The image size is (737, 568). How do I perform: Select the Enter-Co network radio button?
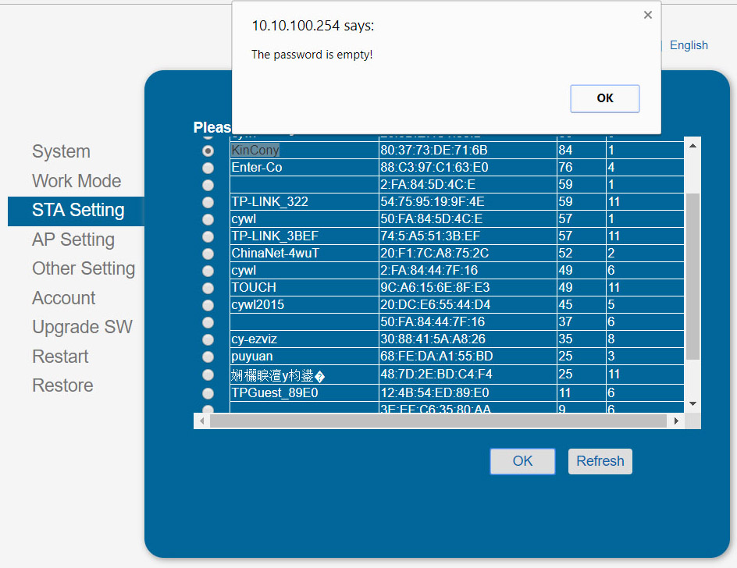(x=208, y=168)
